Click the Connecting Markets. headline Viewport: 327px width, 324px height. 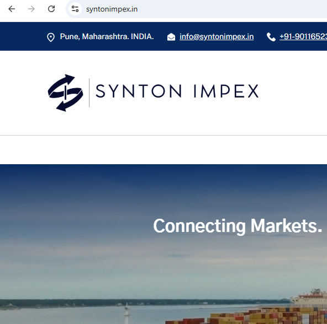pos(238,226)
